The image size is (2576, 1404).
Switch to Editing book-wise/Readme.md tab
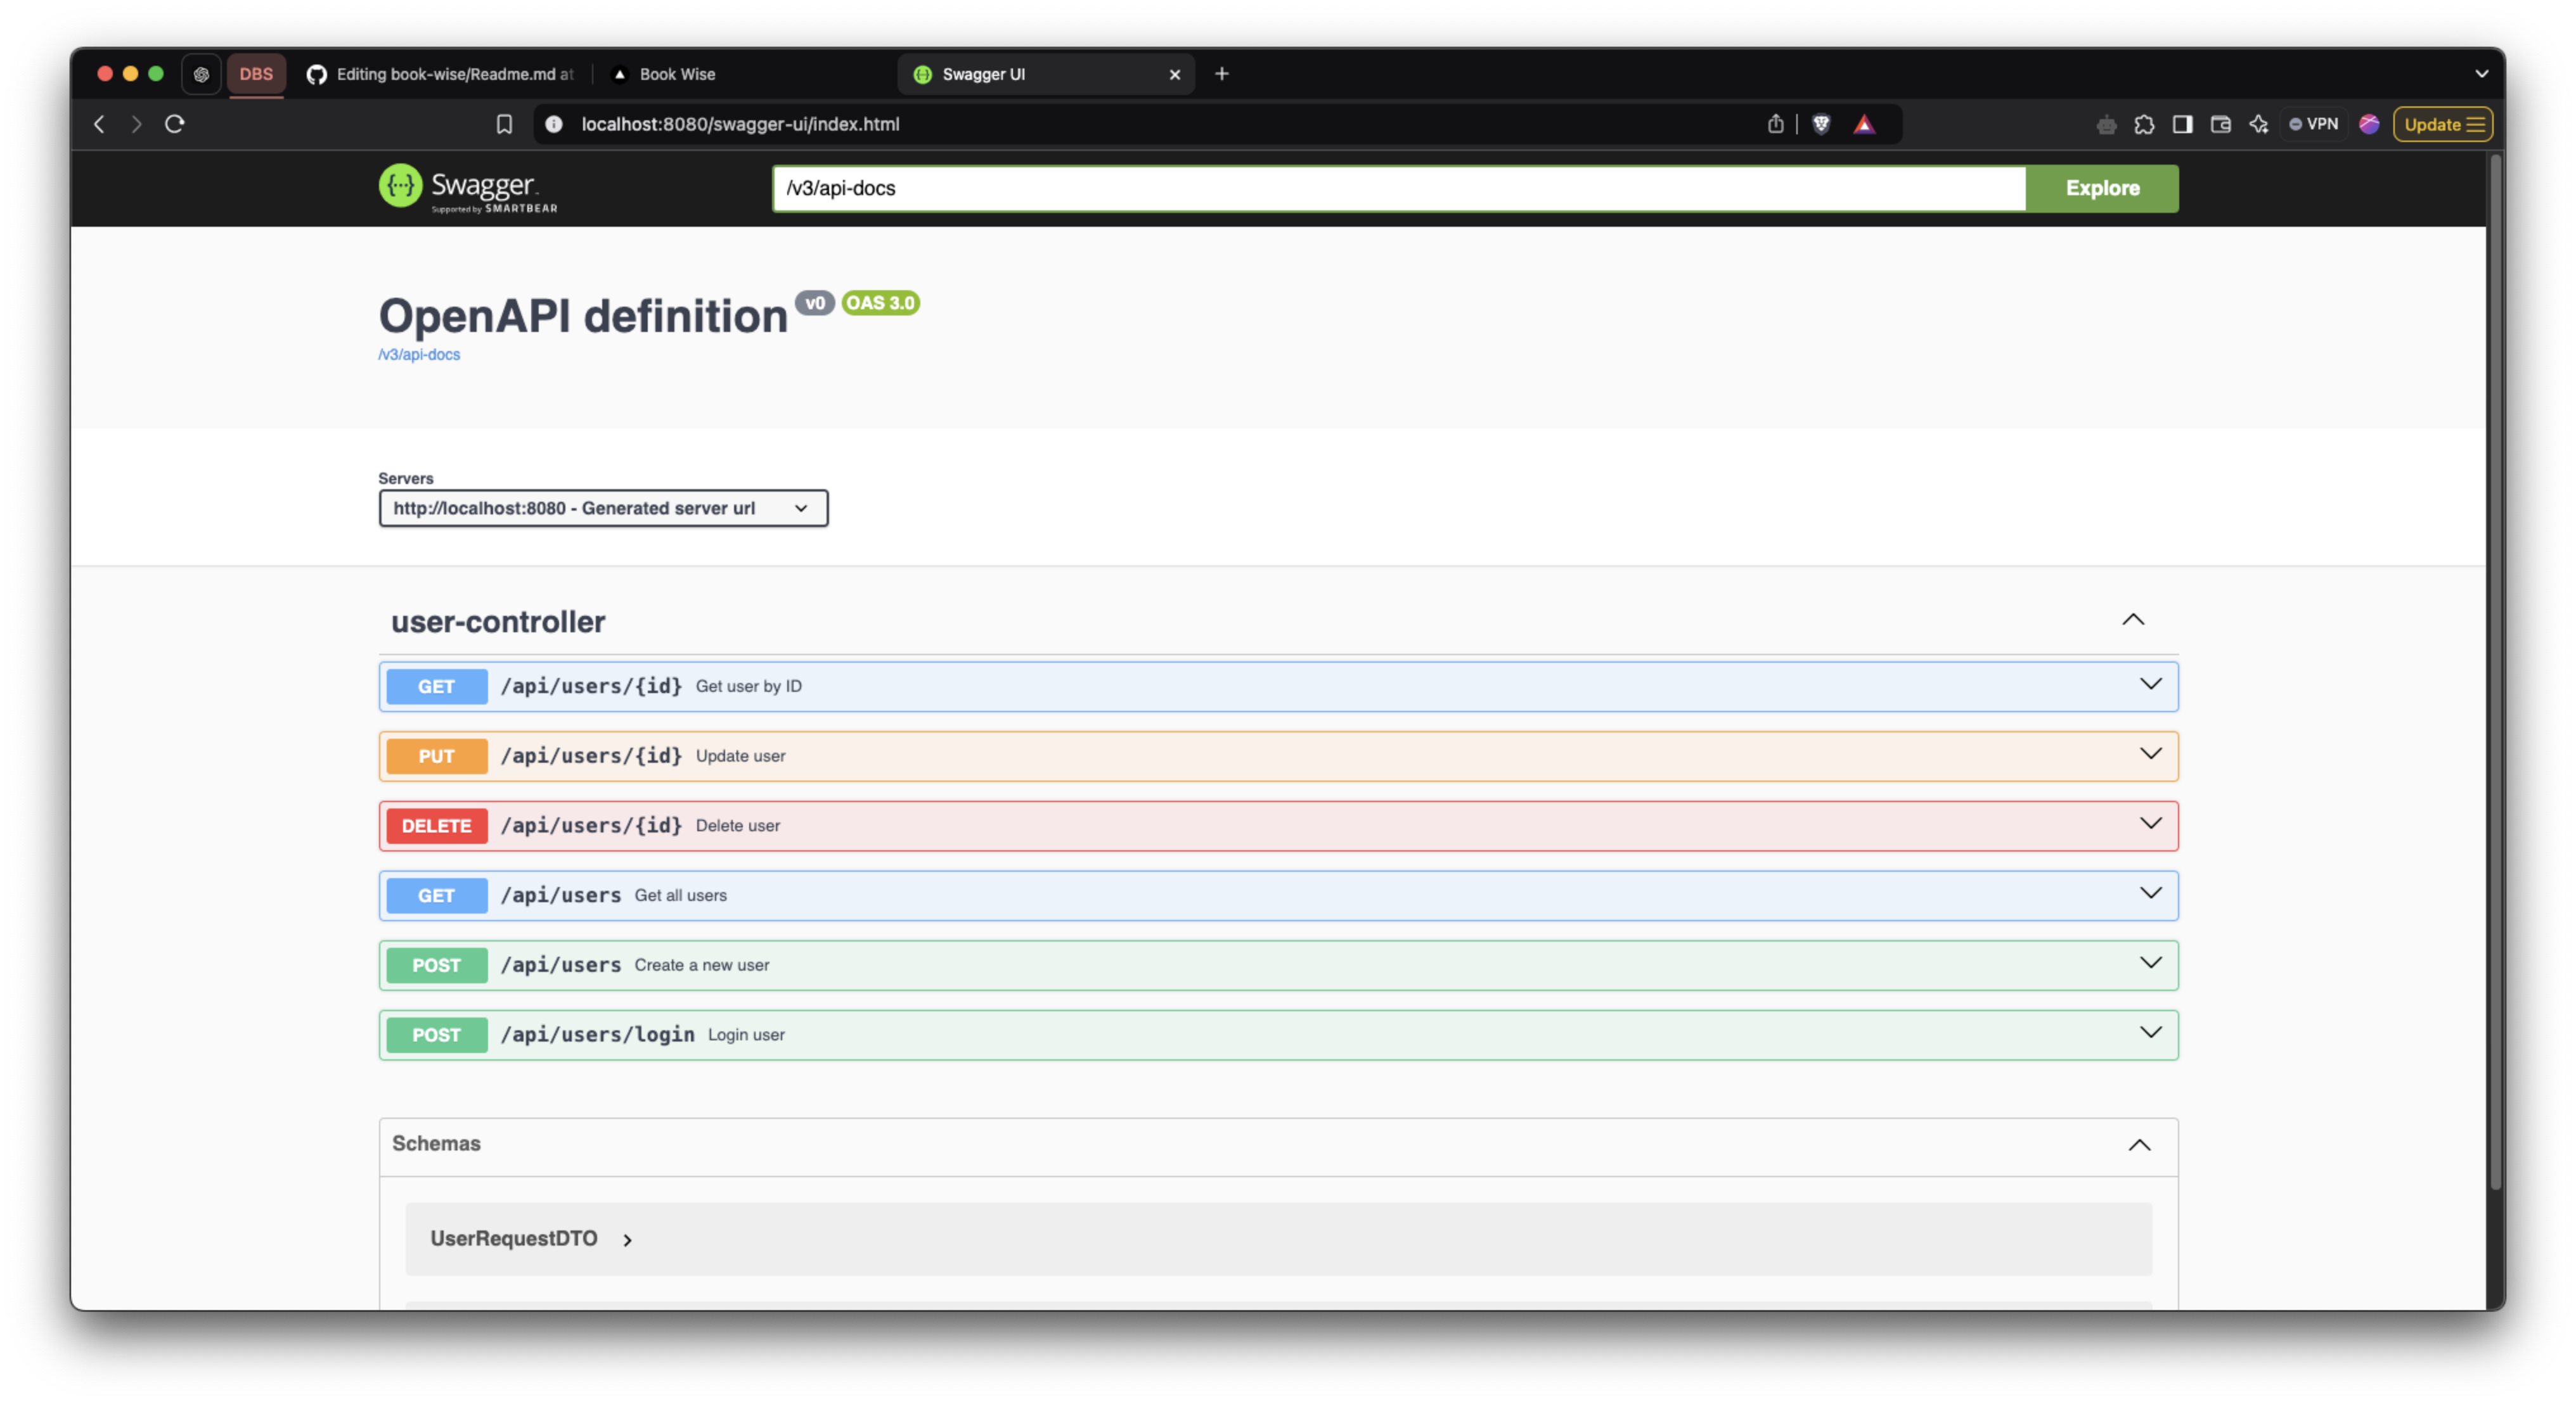pos(441,74)
